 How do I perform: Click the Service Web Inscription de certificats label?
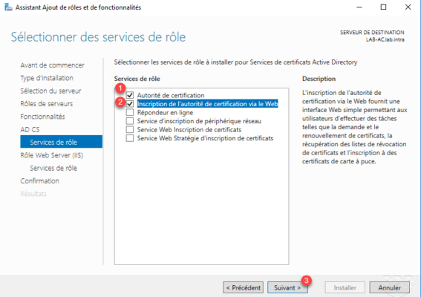point(189,130)
